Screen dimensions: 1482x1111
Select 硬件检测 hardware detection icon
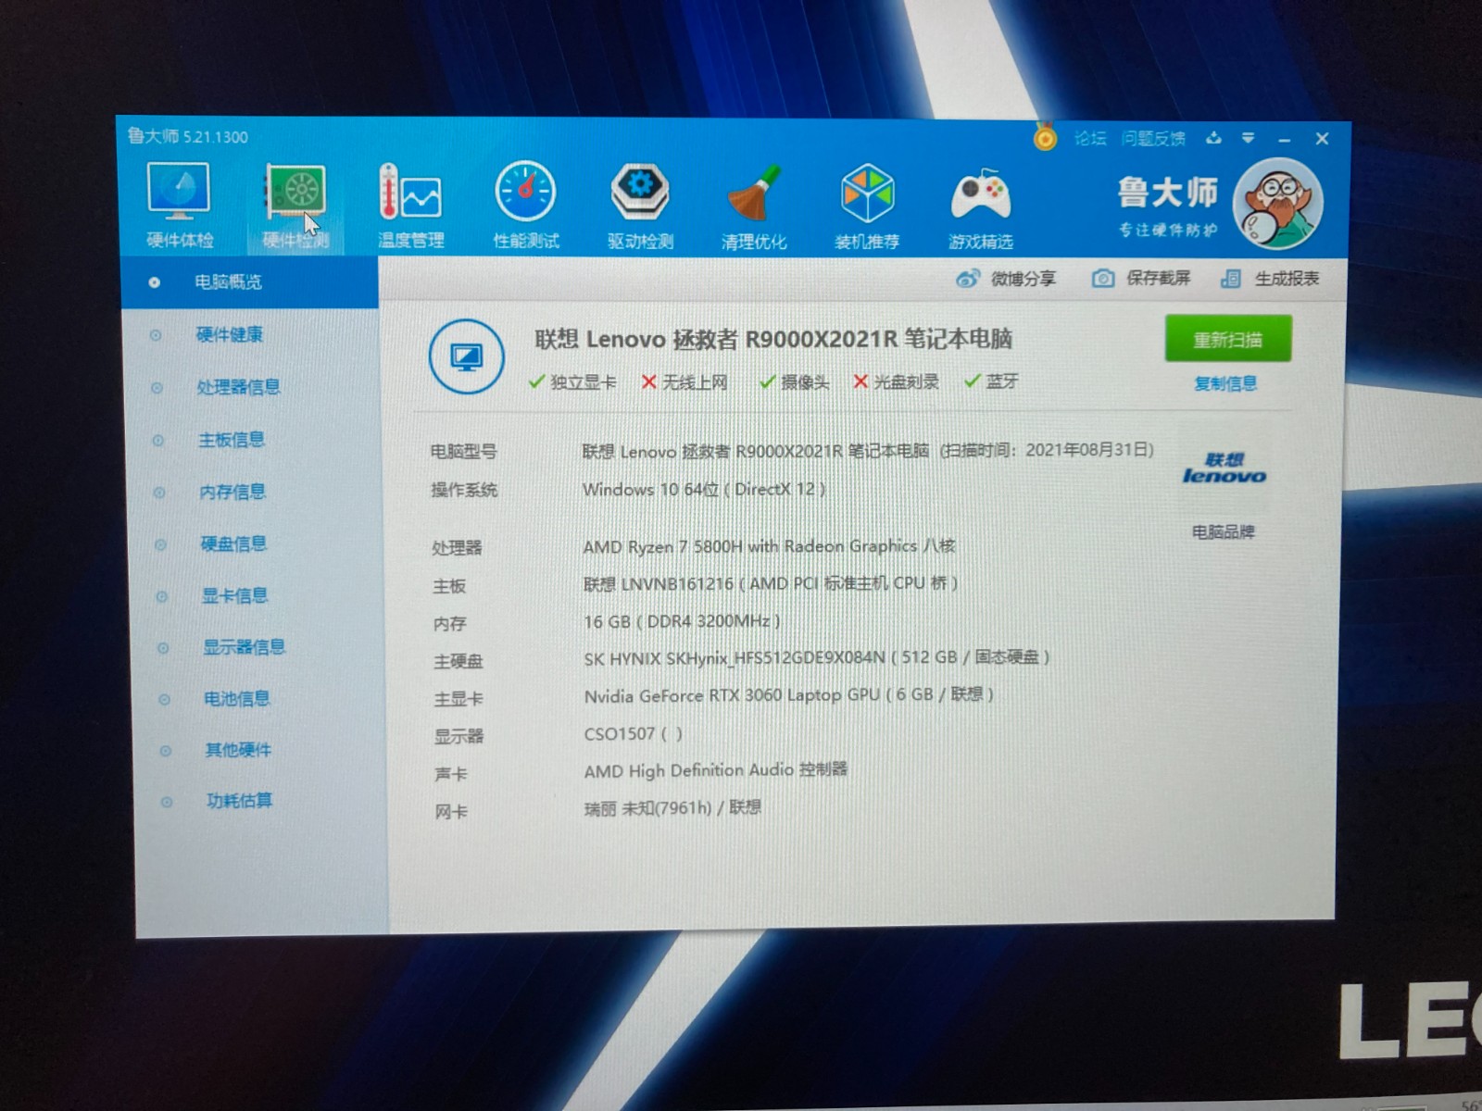(295, 206)
